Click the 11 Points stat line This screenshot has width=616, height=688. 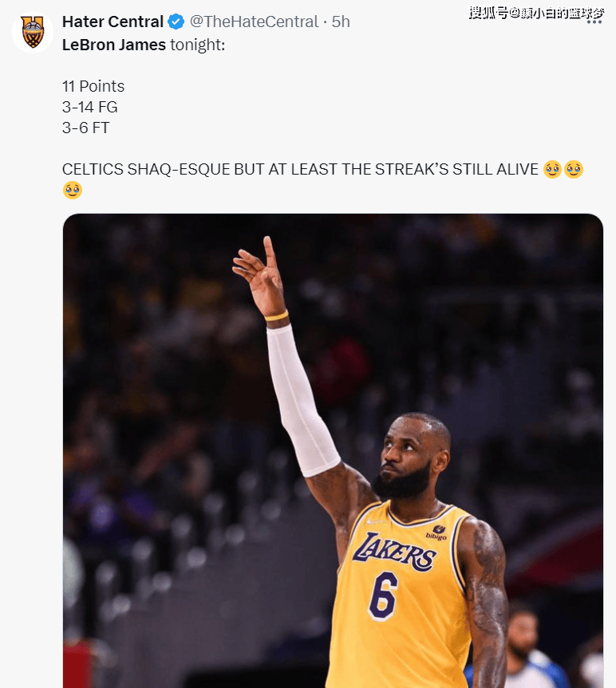93,86
